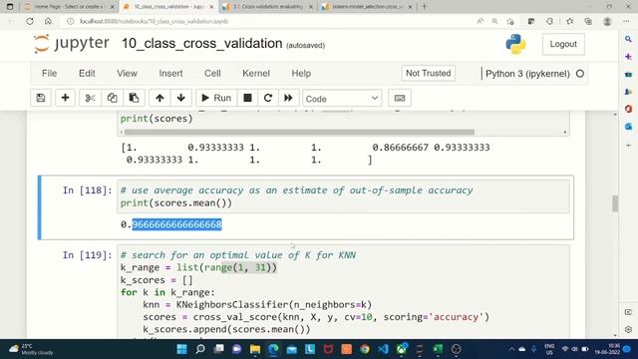The image size is (638, 359).
Task: Open Google Chrome from taskbar
Action: tap(365, 349)
